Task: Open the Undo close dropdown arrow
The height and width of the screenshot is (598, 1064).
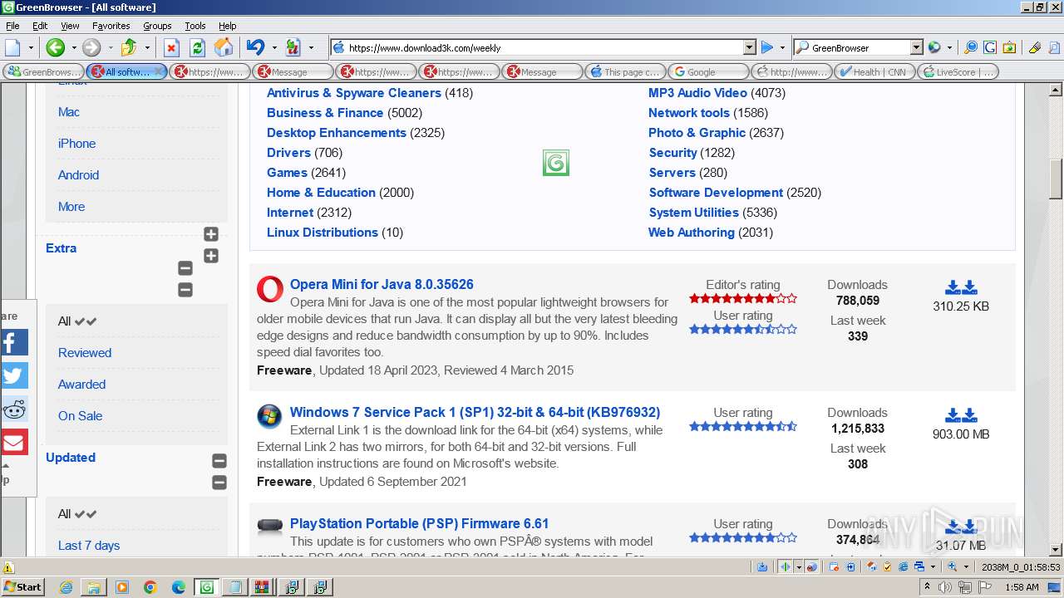Action: click(273, 47)
